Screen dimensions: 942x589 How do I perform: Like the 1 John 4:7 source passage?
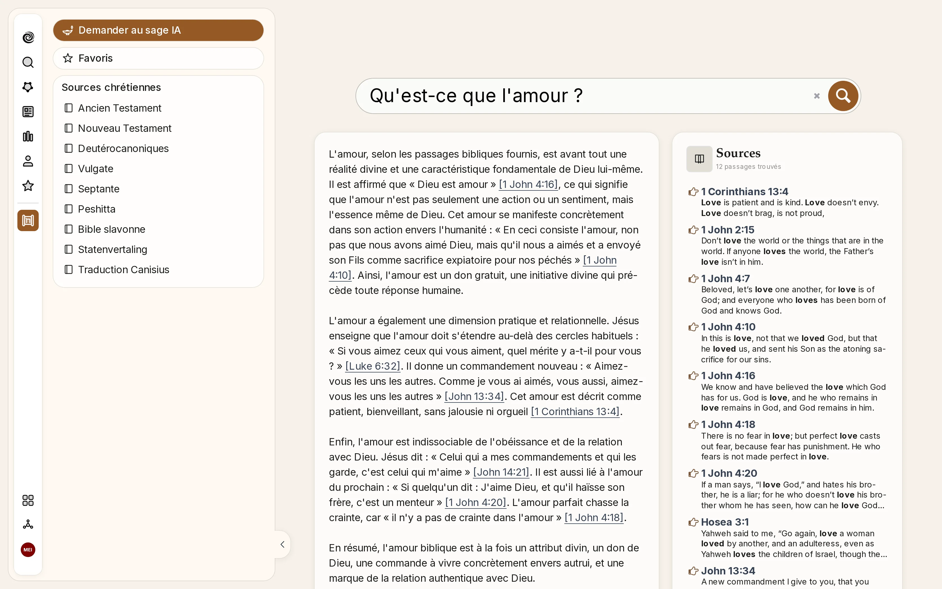pos(693,279)
